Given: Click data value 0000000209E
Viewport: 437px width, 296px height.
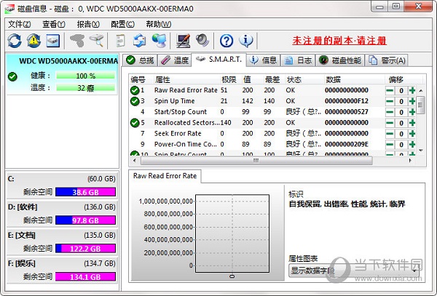Looking at the screenshot, I should point(347,145).
